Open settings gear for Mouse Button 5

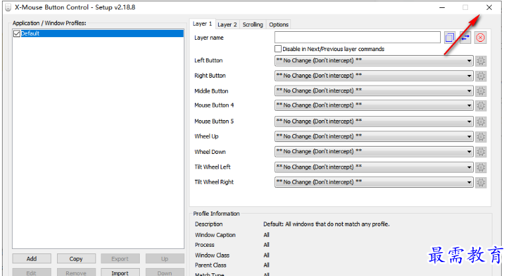(x=481, y=121)
